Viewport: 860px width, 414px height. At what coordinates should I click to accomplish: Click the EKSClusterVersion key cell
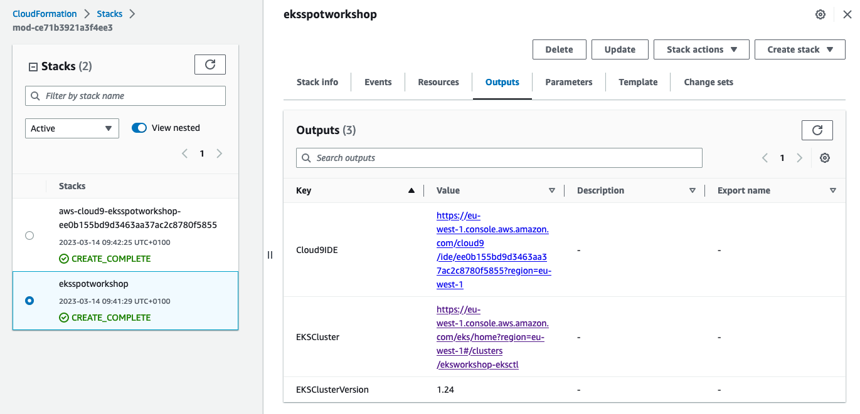pos(332,390)
